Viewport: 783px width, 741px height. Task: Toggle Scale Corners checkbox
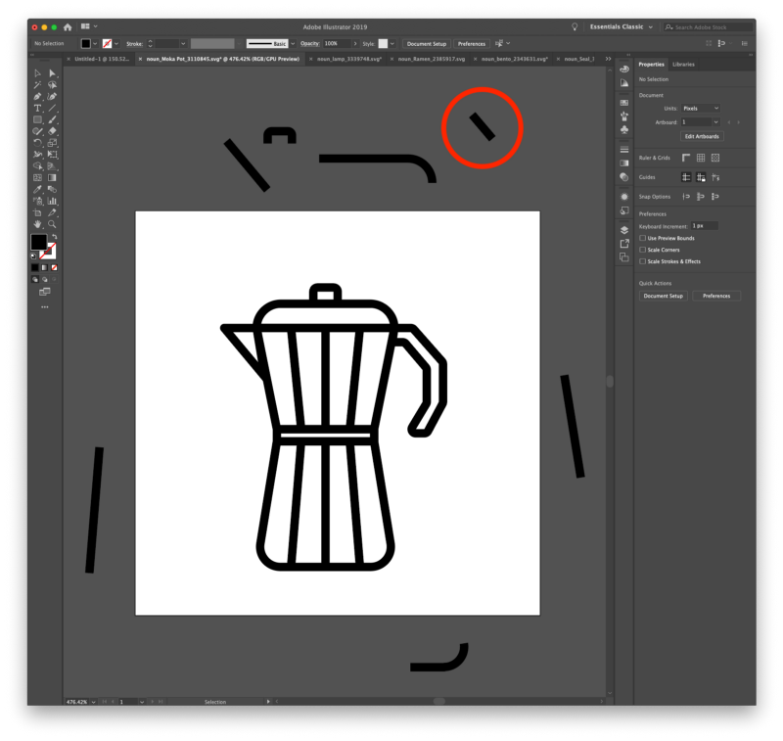643,250
